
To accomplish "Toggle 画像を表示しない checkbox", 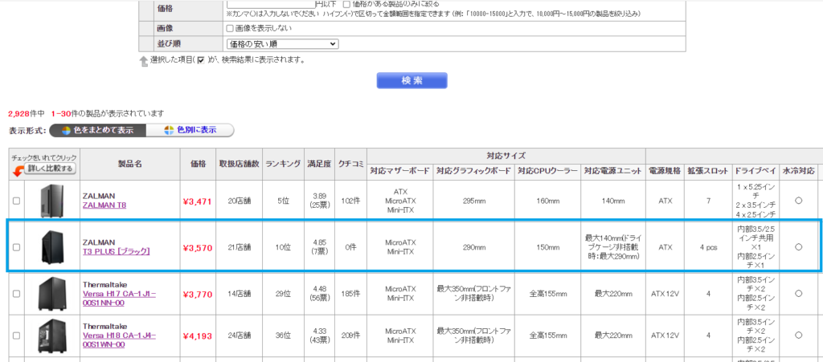I will click(x=229, y=28).
